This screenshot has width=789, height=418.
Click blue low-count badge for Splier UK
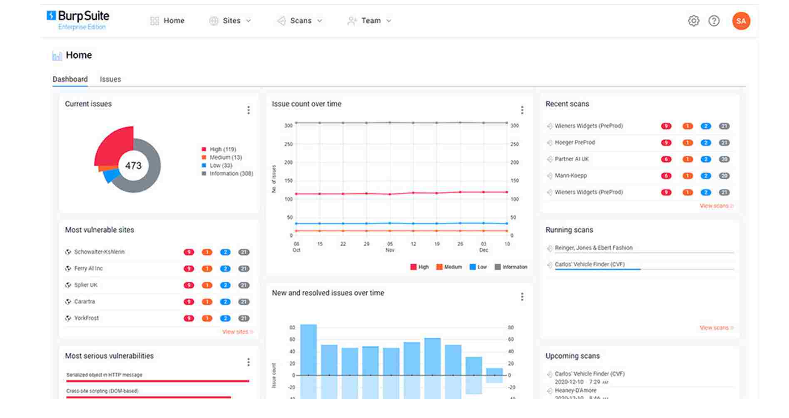[x=225, y=285]
